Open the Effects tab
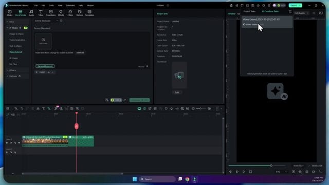The height and width of the screenshot is (185, 329). point(61,13)
